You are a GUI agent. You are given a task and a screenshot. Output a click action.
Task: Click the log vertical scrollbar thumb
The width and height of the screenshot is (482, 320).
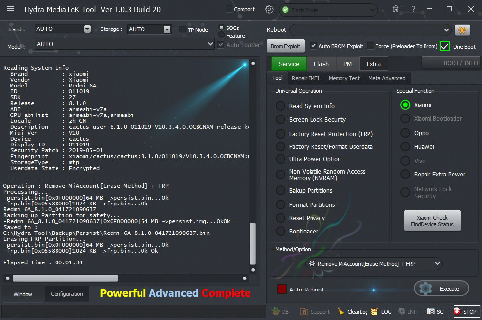point(253,243)
